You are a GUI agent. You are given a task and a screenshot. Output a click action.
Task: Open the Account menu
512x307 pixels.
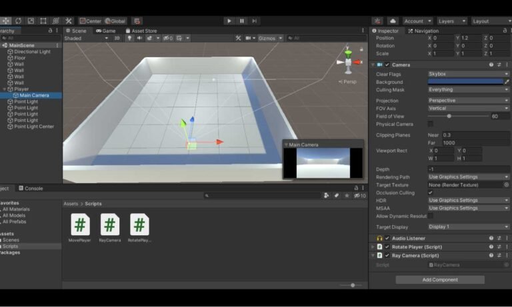417,21
